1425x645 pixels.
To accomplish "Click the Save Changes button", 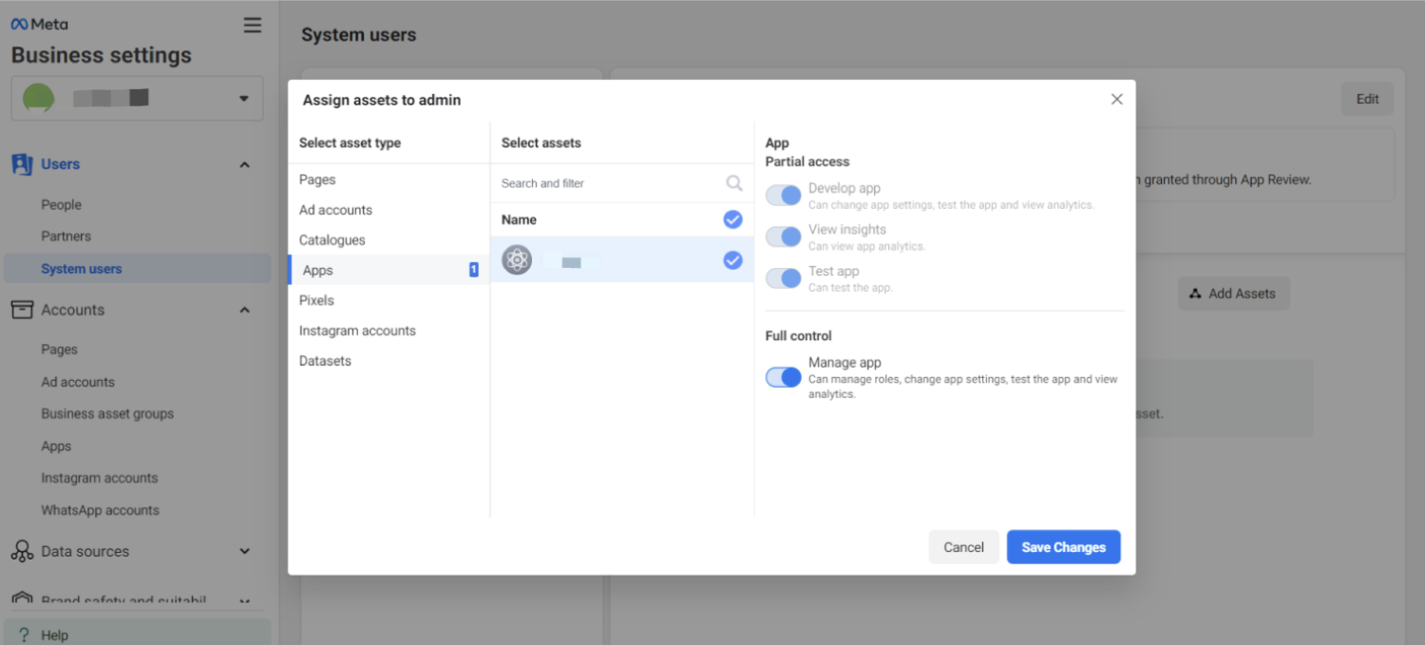I will [1063, 547].
